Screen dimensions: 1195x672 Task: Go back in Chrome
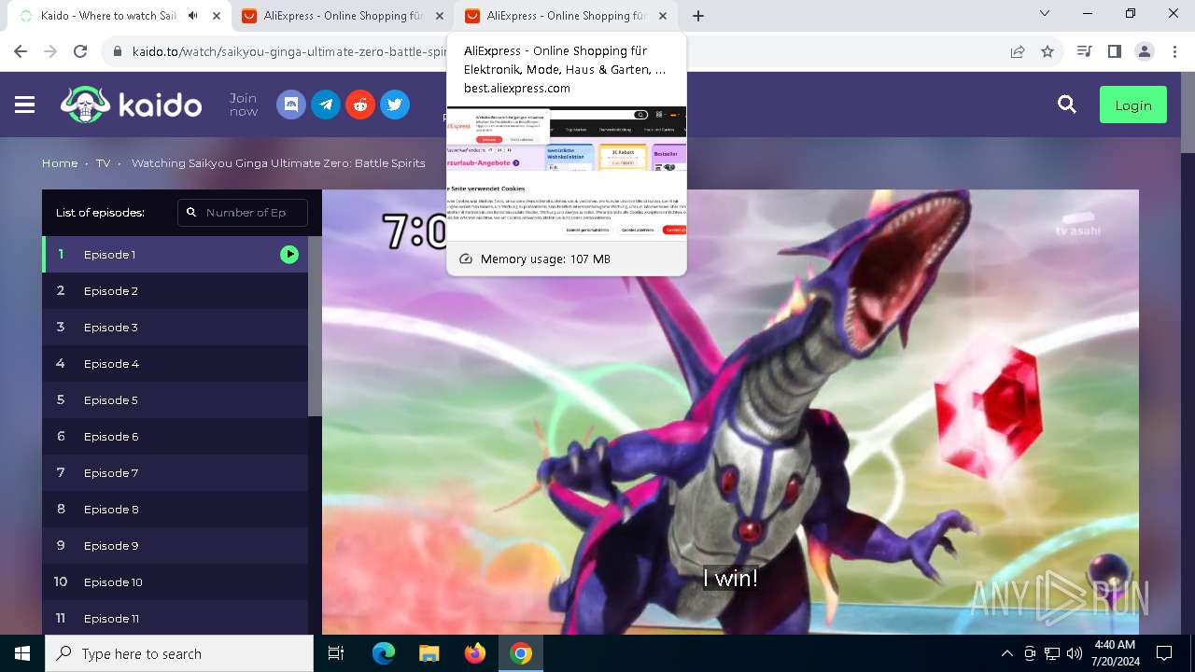(21, 51)
